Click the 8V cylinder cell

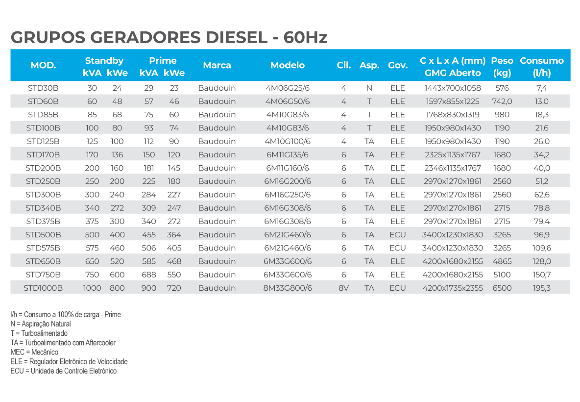(x=343, y=288)
